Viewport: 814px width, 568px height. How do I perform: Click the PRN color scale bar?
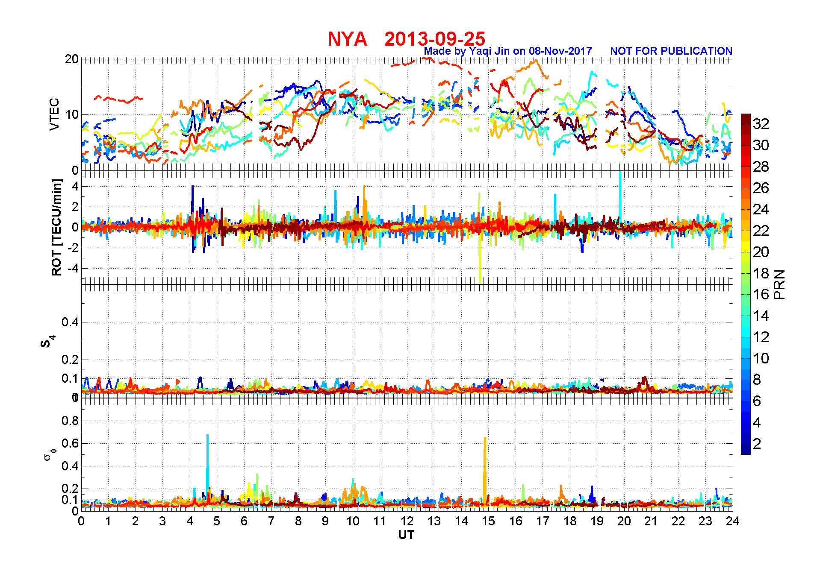746,284
